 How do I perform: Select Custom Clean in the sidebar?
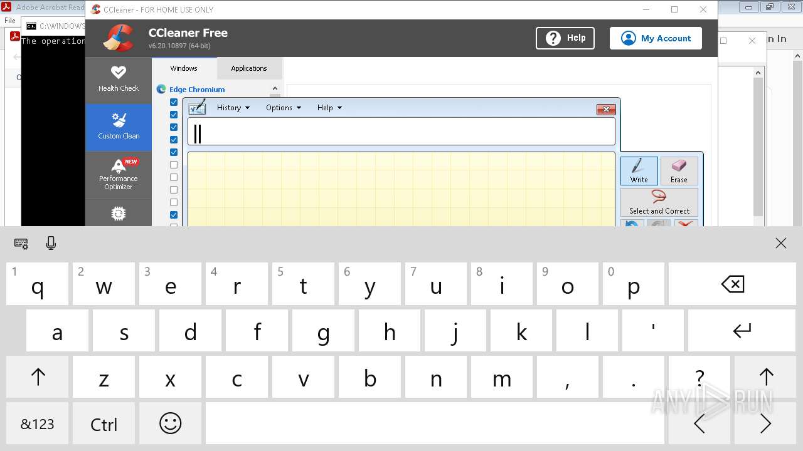(119, 126)
